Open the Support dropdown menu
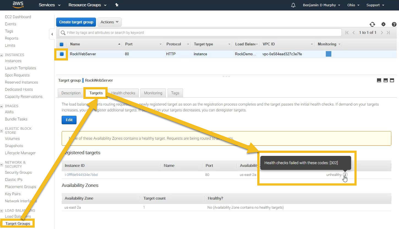 pyautogui.click(x=375, y=5)
